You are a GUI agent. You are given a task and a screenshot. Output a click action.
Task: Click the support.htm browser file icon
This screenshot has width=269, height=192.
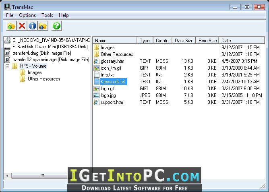pos(97,102)
